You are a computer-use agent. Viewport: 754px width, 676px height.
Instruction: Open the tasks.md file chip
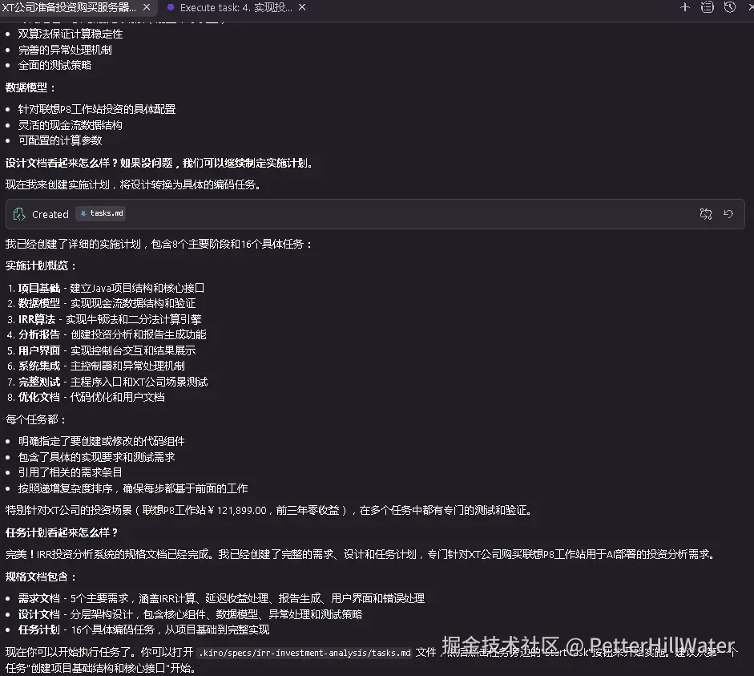point(101,213)
